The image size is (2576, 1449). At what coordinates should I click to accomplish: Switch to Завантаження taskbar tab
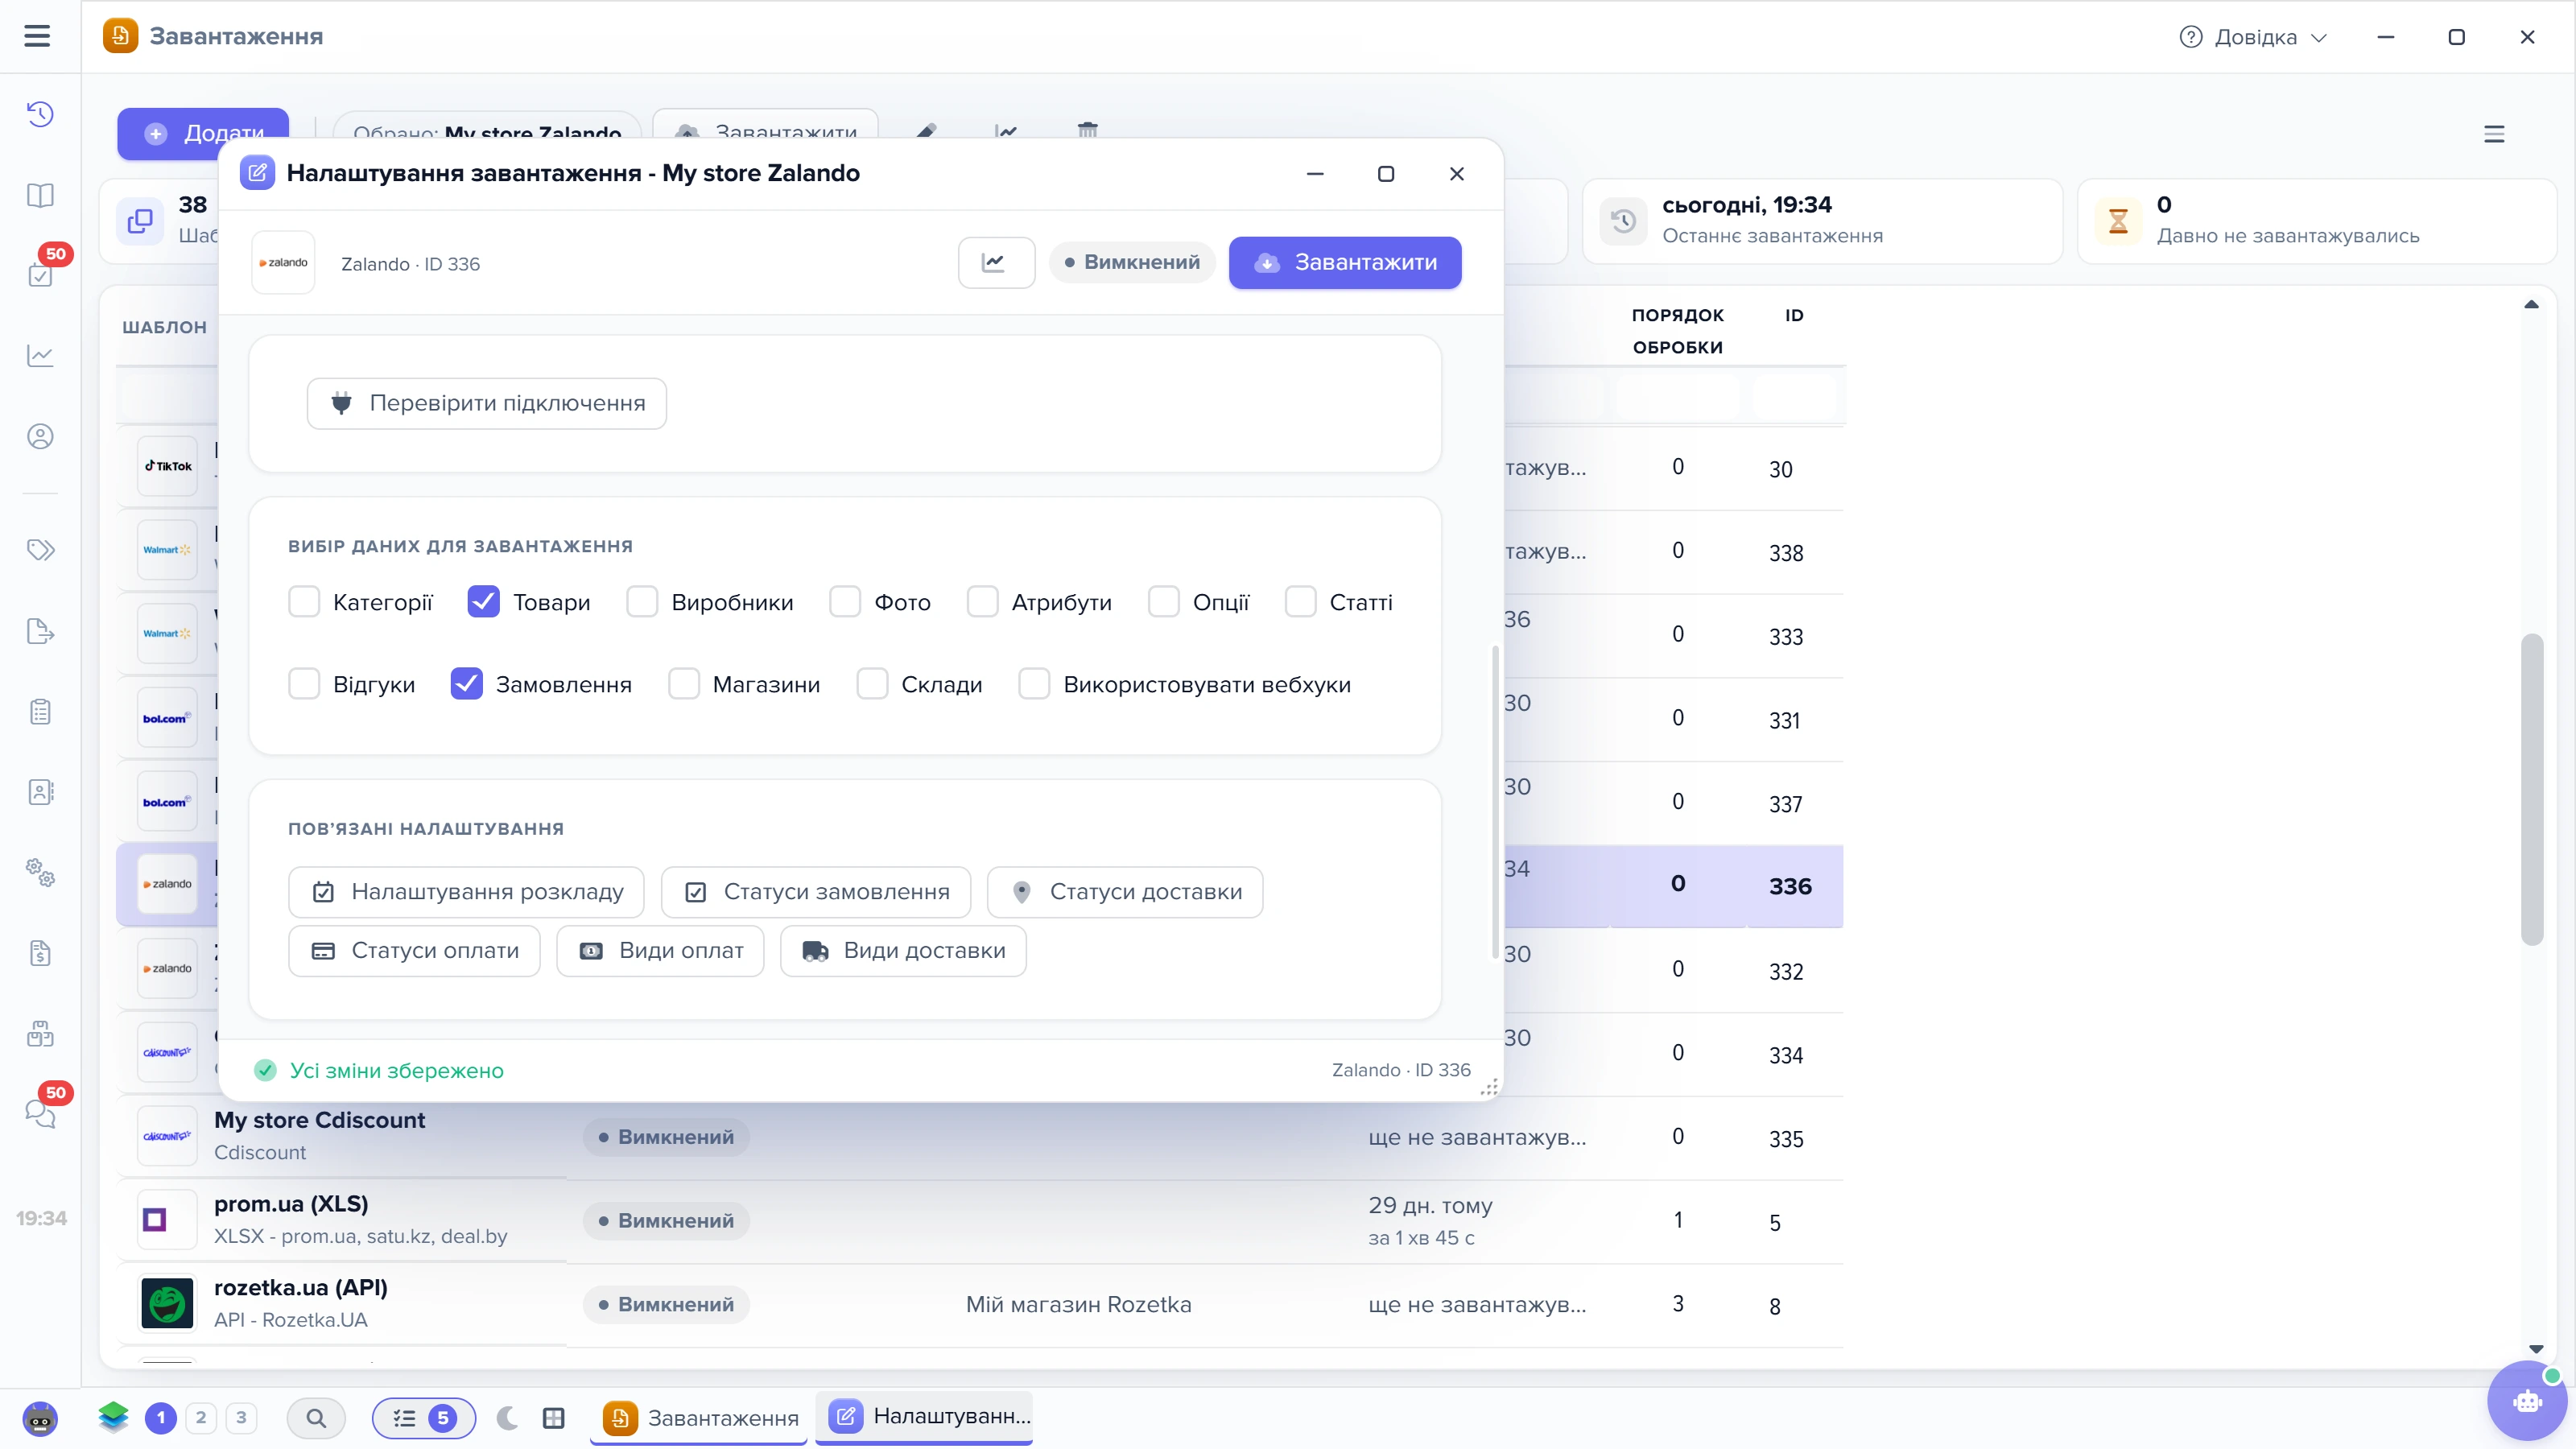tap(700, 1417)
